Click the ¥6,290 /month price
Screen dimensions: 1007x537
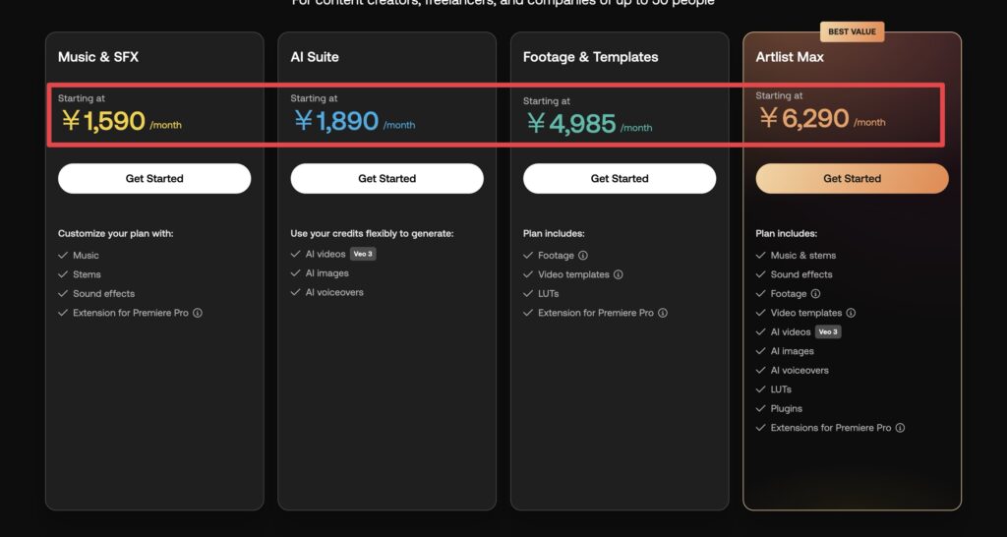click(x=822, y=118)
